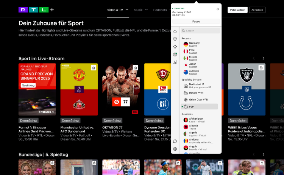Click the Mexico flag in Recents
This screenshot has height=175, width=284.
pos(186,58)
